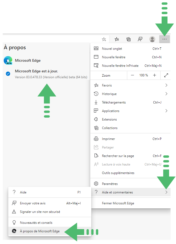Choose Téléchargements from the menu
176x244 pixels.
pos(130,102)
